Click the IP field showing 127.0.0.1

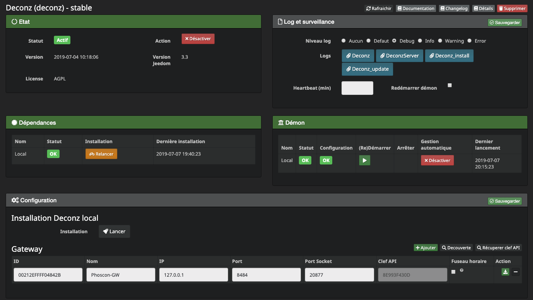click(x=193, y=275)
